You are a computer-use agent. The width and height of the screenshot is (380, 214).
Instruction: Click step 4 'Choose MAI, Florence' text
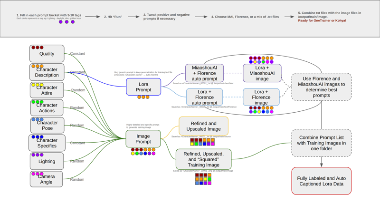(245, 17)
